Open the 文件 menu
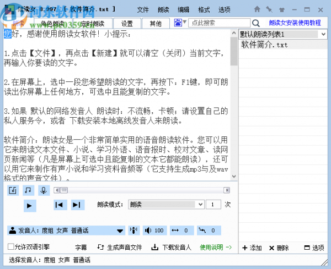331x269 pixels. (143, 10)
